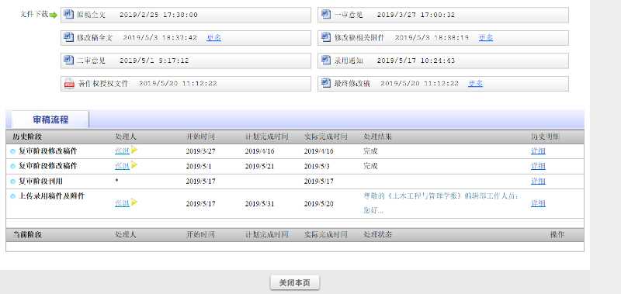Open 详细 for the 复审阶段刊用 row
The height and width of the screenshot is (294, 621).
tap(538, 181)
